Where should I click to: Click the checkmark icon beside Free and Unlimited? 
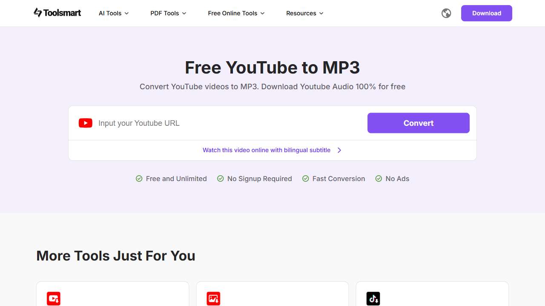139,178
